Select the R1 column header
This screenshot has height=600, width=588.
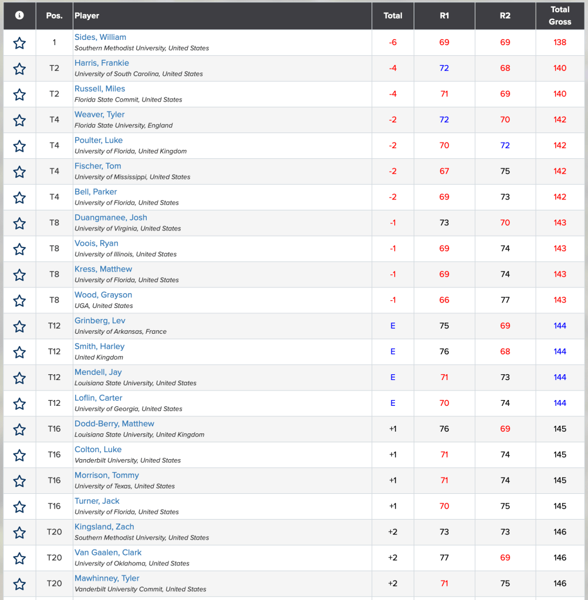444,16
